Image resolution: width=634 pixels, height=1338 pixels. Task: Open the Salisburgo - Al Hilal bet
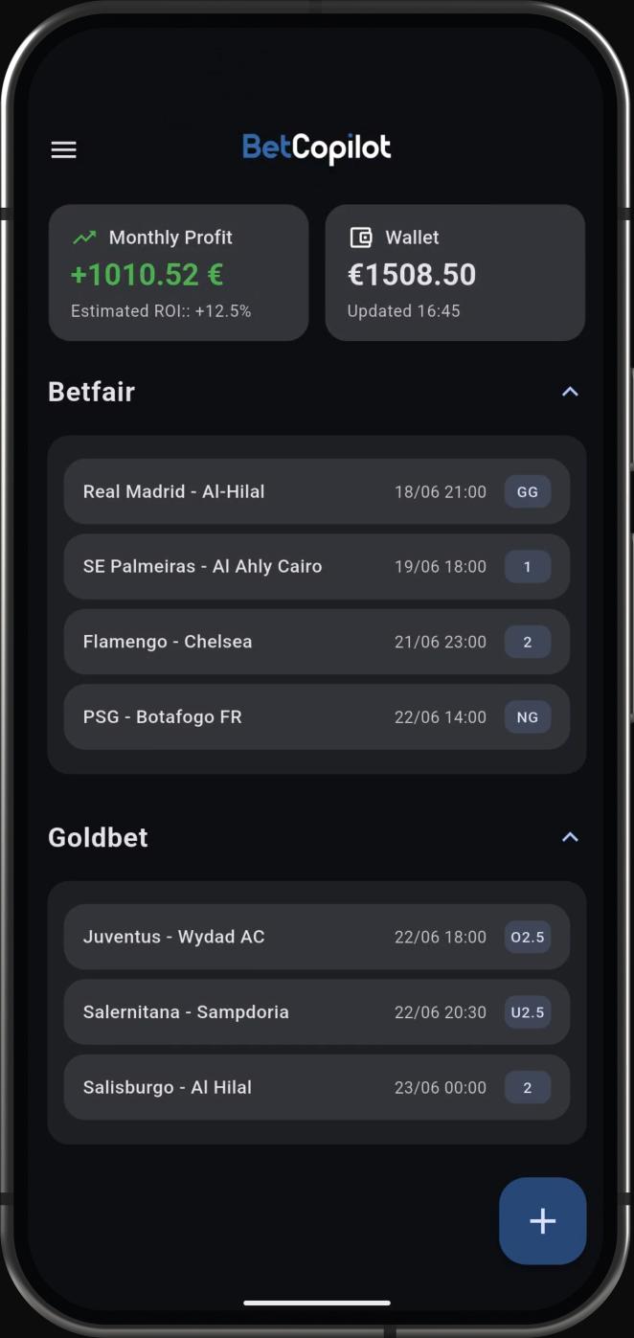point(317,1087)
